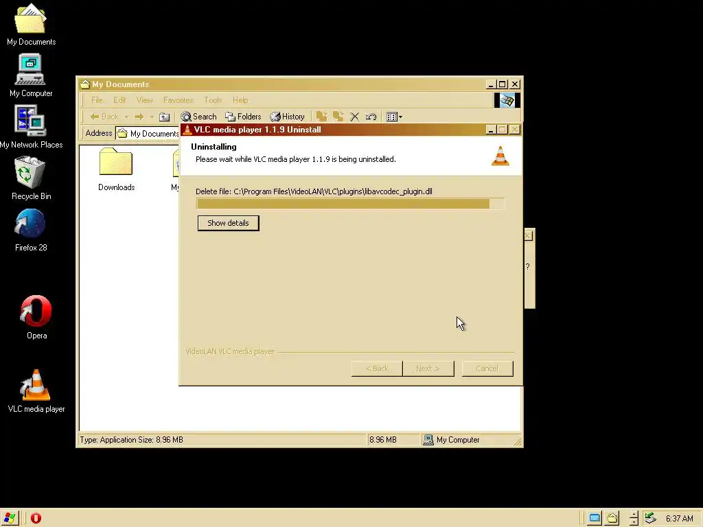Viewport: 703px width, 527px height.
Task: Close the small window behind the uninstaller
Action: click(x=528, y=236)
